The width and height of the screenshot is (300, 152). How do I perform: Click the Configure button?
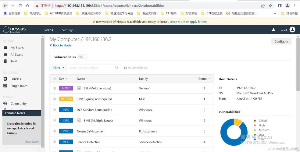click(281, 41)
